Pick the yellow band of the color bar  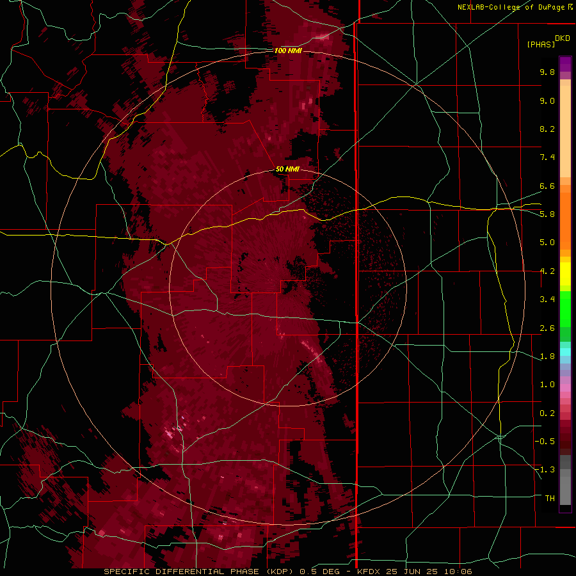[565, 274]
